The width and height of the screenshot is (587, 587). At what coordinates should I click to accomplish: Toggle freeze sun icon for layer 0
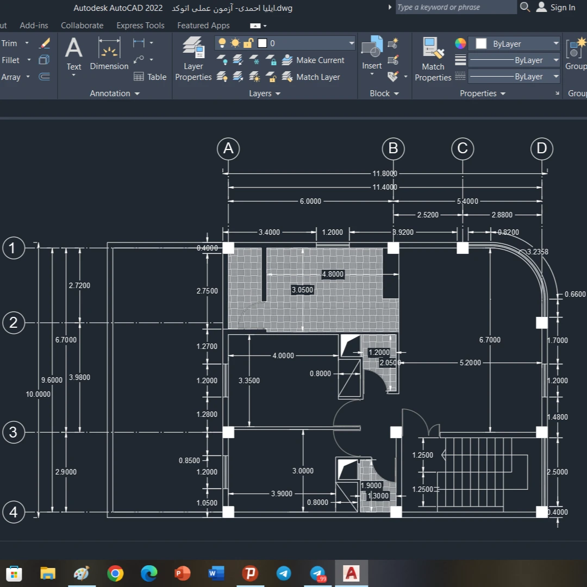click(x=235, y=43)
